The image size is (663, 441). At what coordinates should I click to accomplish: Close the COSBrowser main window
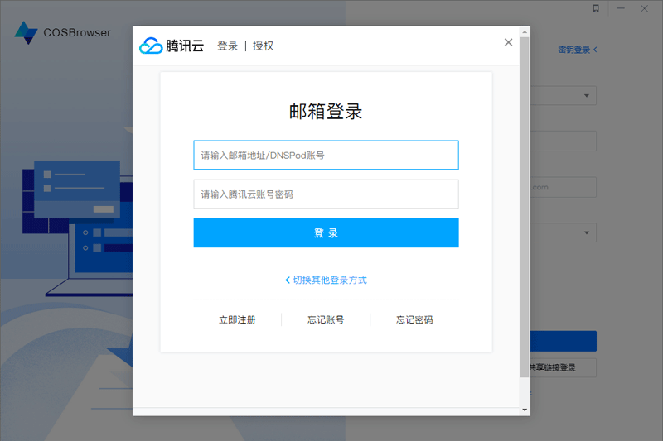pyautogui.click(x=644, y=8)
